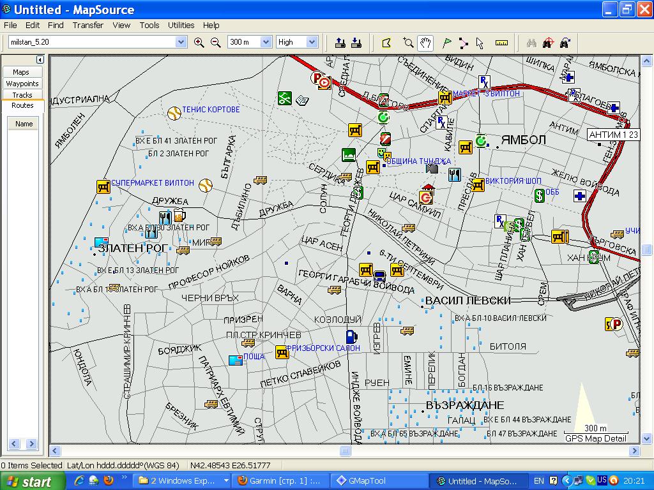Select the Route tool
Viewport: 654px width, 490px height.
point(463,43)
